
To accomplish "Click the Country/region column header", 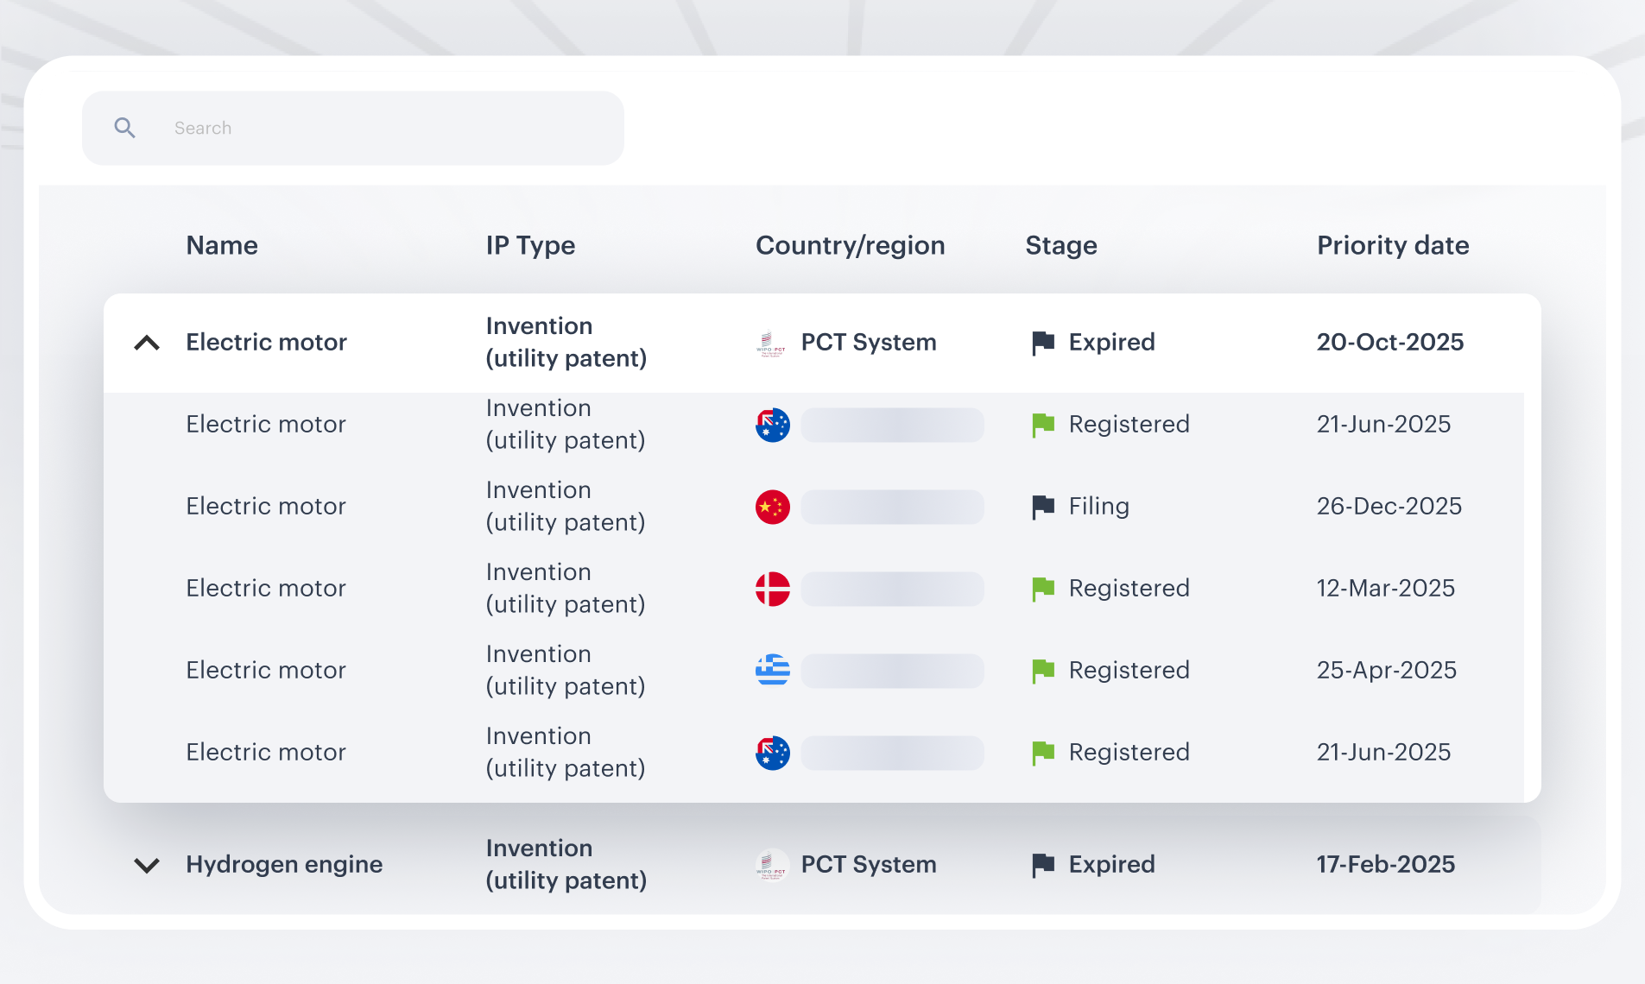I will pos(850,245).
